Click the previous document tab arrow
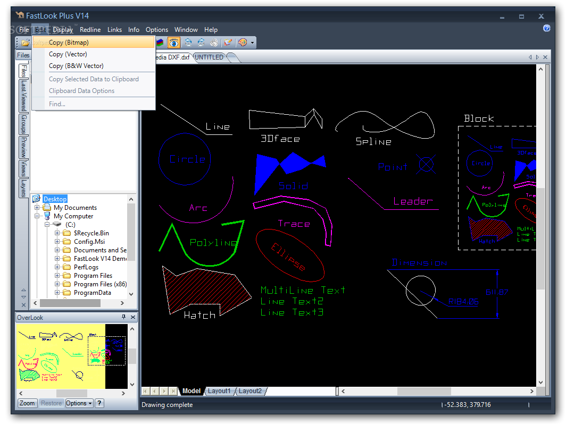This screenshot has height=425, width=566. tap(530, 57)
